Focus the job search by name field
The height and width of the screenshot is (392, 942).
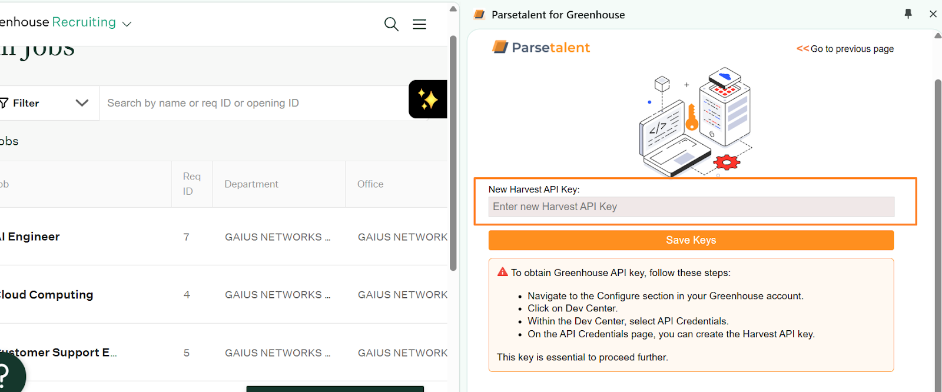(253, 103)
